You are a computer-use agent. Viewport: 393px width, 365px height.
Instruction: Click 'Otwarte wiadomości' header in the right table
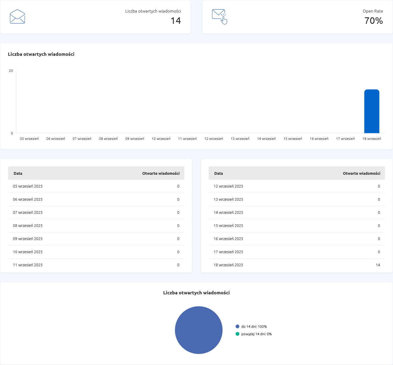pos(361,173)
